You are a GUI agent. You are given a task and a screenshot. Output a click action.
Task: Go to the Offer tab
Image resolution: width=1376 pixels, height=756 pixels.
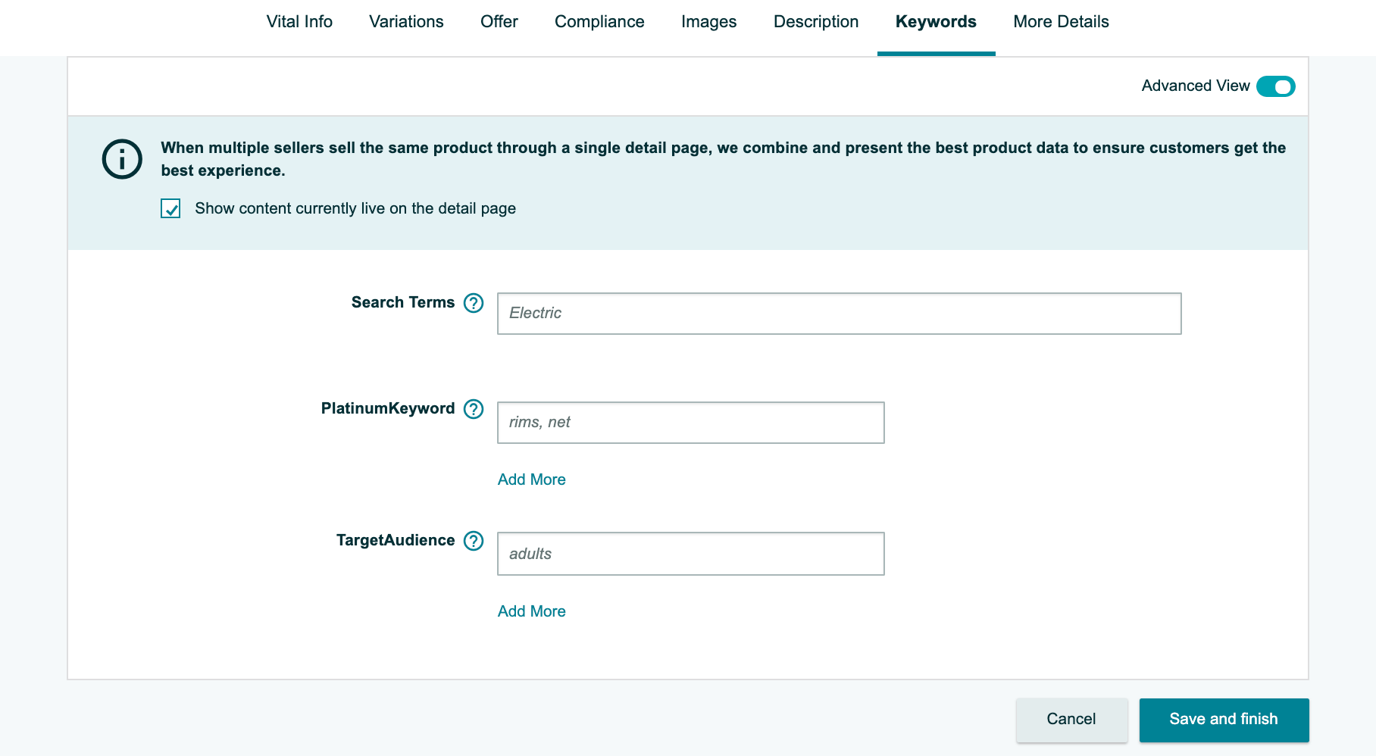click(x=499, y=22)
